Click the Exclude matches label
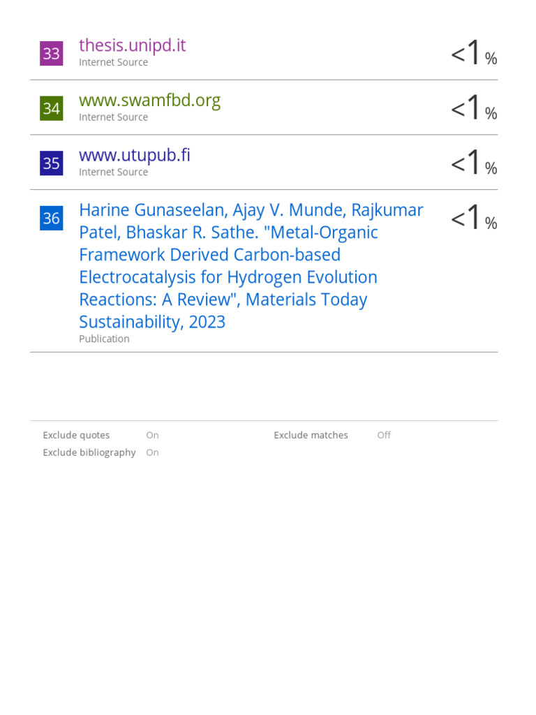Image resolution: width=536 pixels, height=715 pixels. (311, 435)
